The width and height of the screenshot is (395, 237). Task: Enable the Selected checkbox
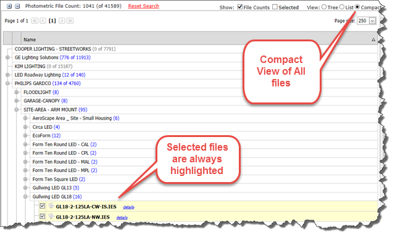click(275, 7)
